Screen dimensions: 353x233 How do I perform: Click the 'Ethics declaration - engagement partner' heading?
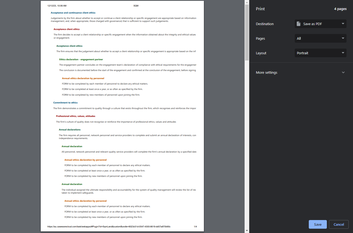[81, 59]
